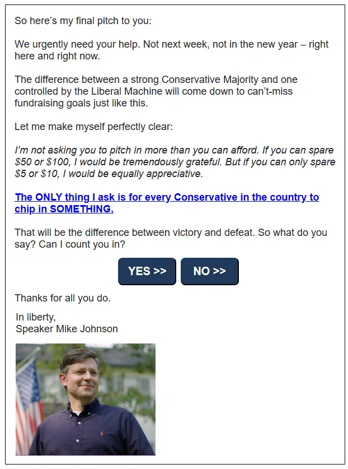
Task: Click the American flag in the photo
Action: (29, 401)
